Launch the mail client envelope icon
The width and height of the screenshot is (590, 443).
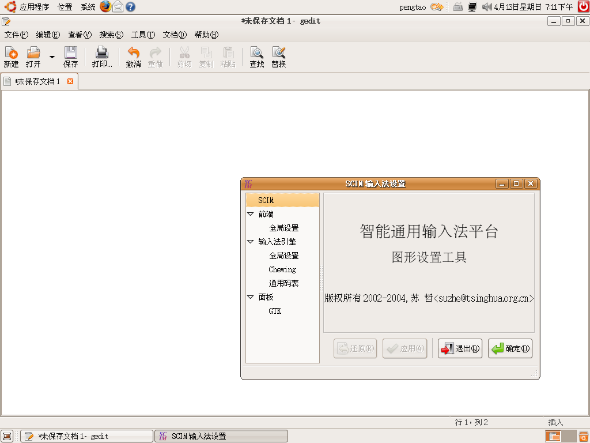click(x=118, y=6)
